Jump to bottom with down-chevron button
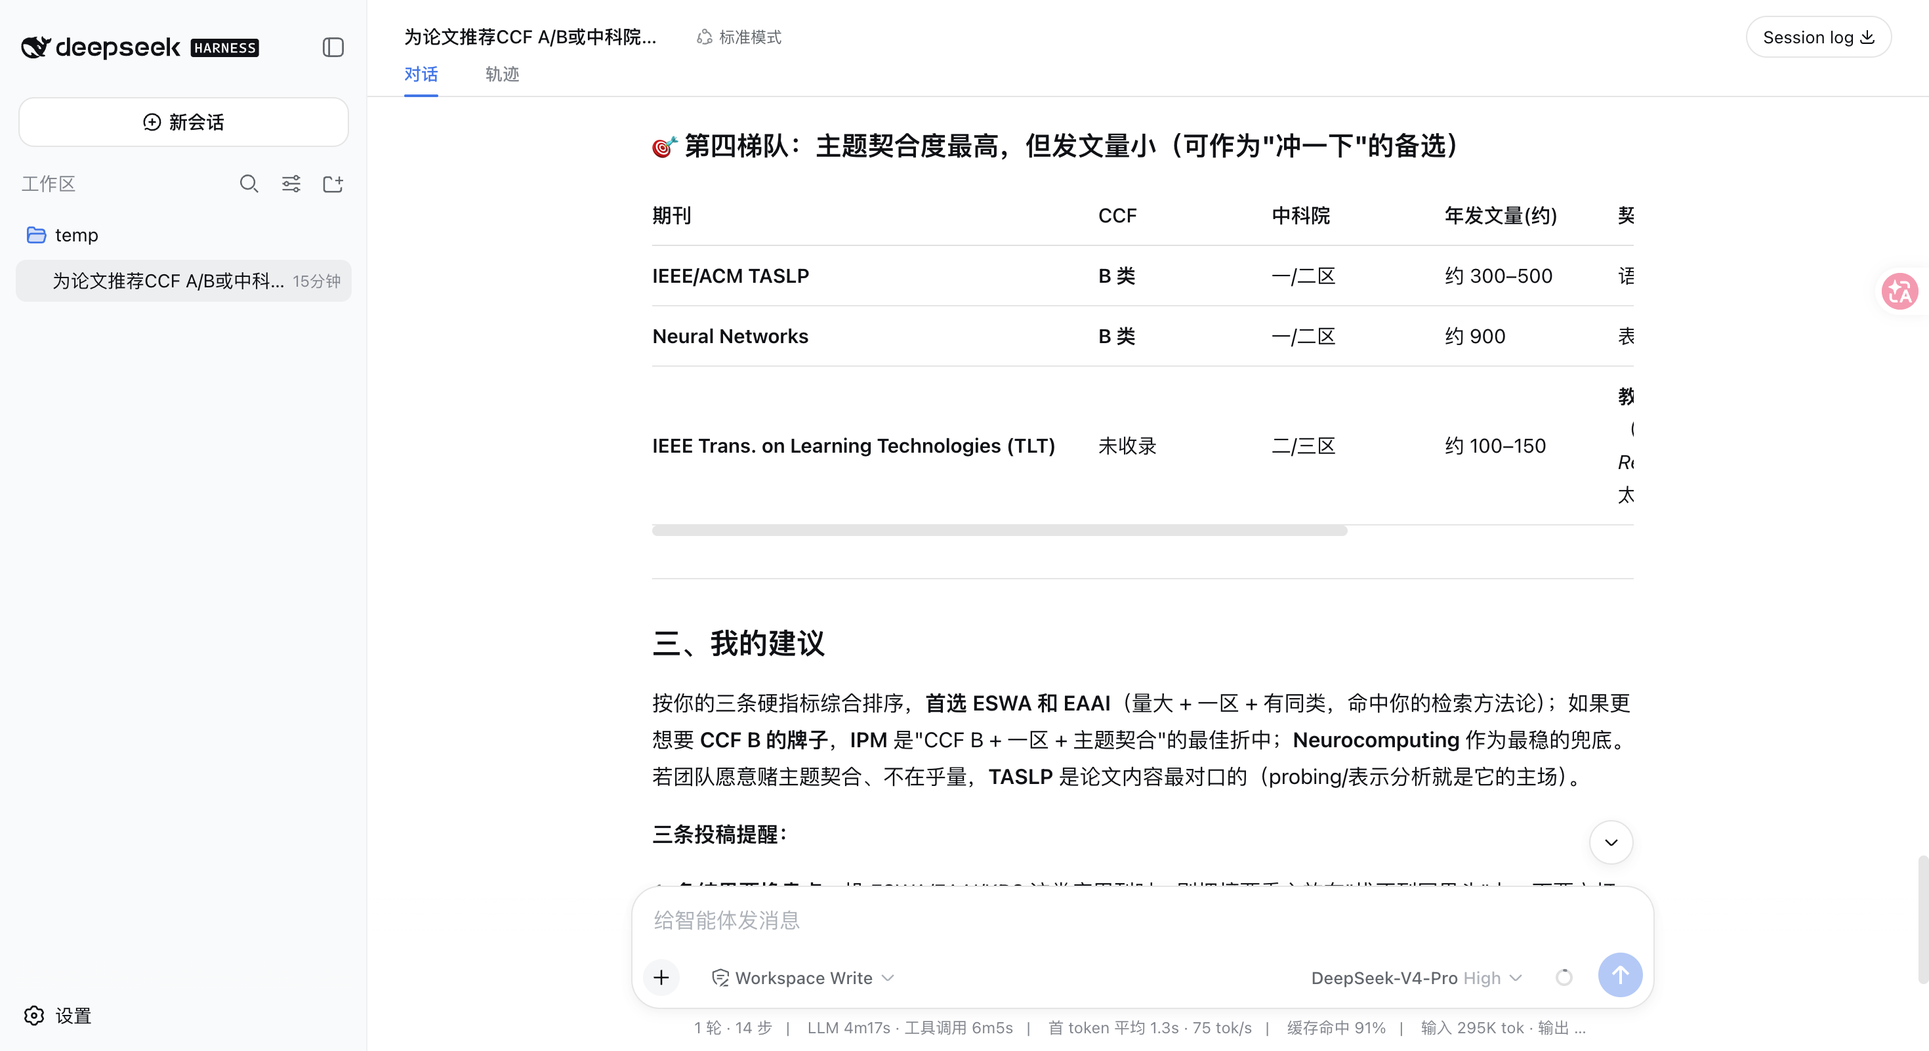This screenshot has height=1051, width=1929. point(1611,842)
